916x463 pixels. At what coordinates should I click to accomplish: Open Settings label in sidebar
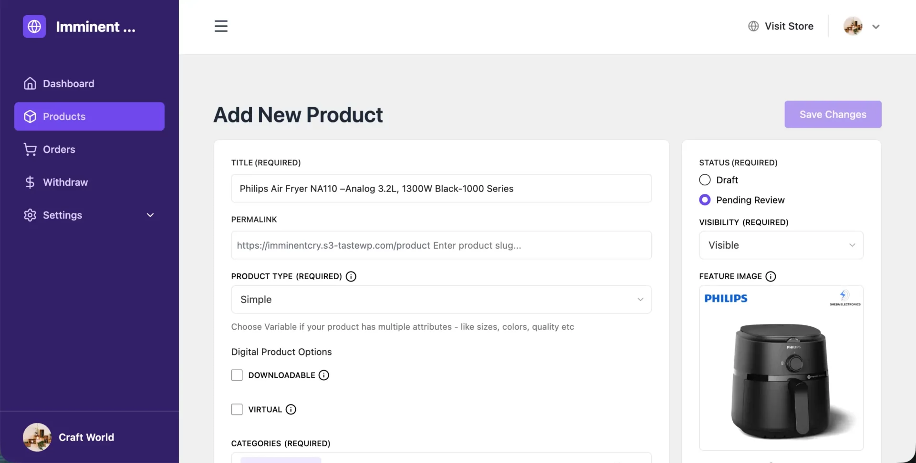(62, 215)
